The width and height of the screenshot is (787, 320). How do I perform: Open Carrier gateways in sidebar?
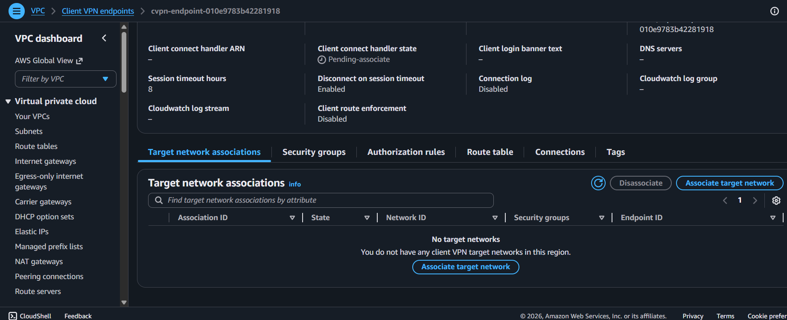43,202
